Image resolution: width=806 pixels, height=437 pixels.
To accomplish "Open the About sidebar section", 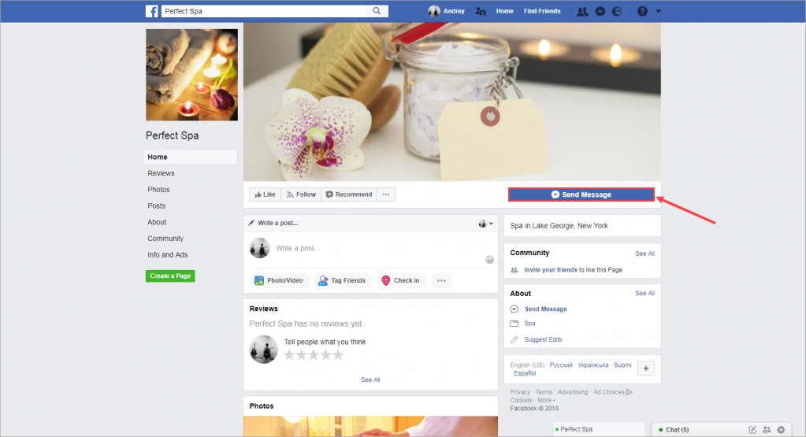I will tap(157, 222).
